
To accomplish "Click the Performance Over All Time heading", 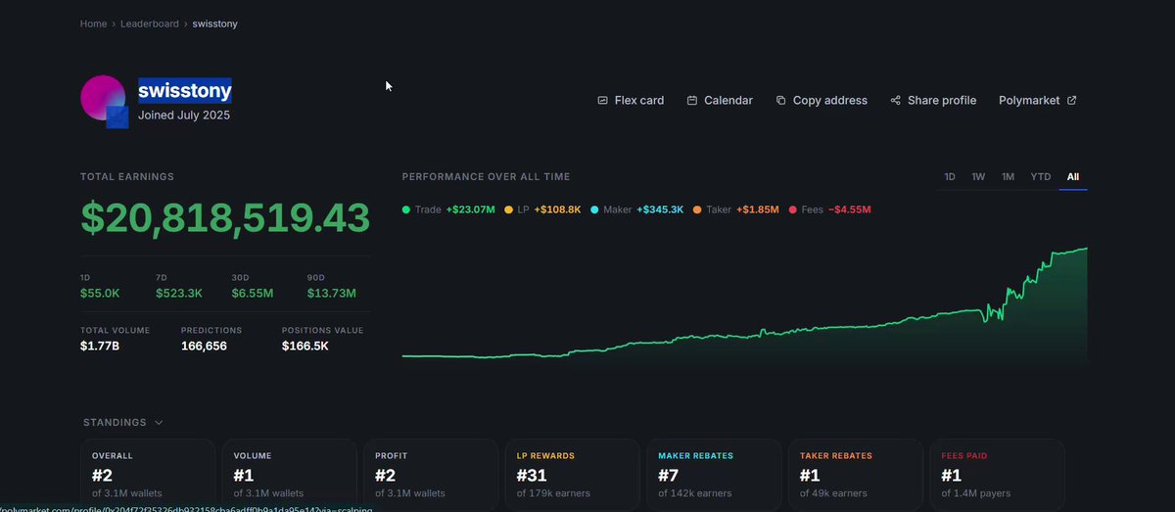I will click(x=486, y=177).
